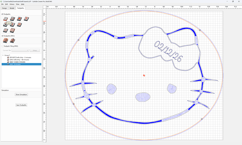The width and height of the screenshot is (242, 145).
Task: Click the right eye pocket shape on canvas
Action: (172, 89)
